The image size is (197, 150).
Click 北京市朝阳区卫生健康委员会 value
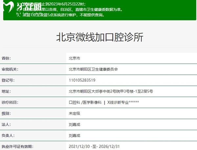[93, 69]
